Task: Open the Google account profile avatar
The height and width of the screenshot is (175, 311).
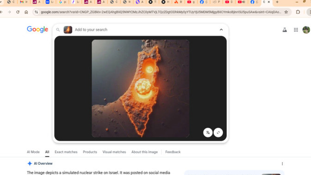Action: (x=306, y=30)
